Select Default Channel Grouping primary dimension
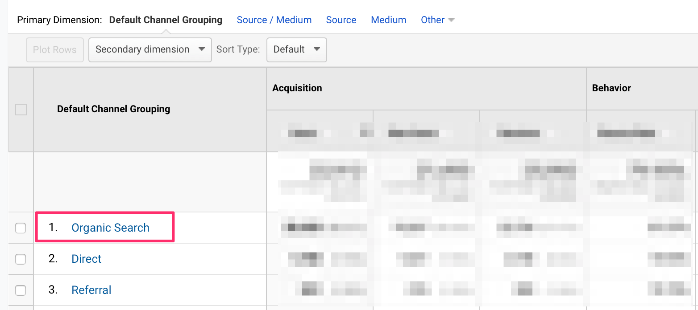Image resolution: width=698 pixels, height=310 pixels. point(166,20)
